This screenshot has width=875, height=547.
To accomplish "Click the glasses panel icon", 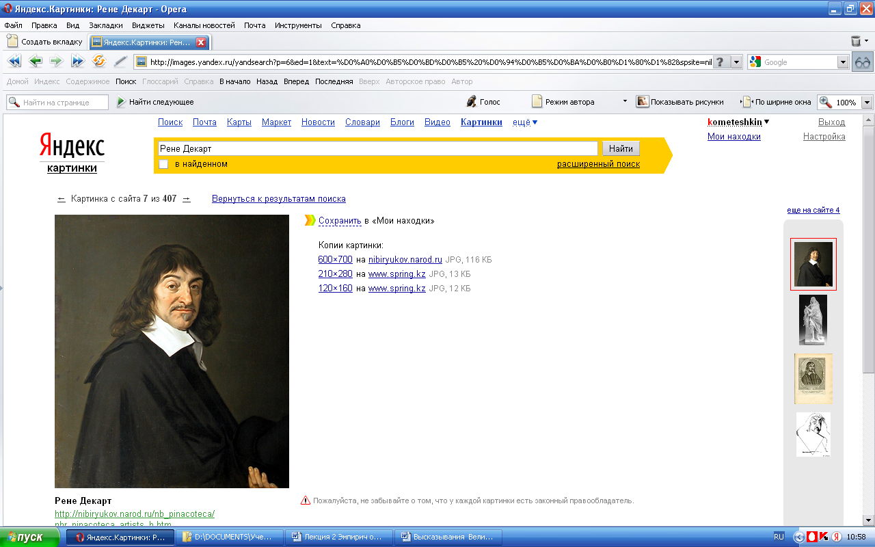I will point(863,62).
